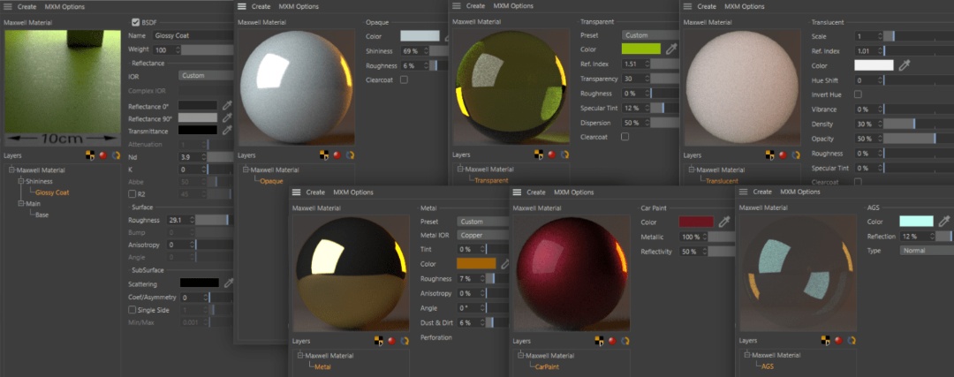The image size is (954, 377).
Task: Collapse Maxwell Material node in Opaque panel
Action: point(246,170)
